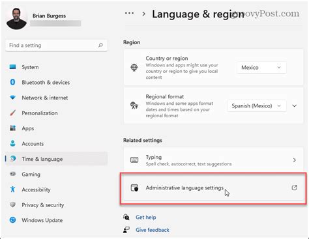Viewport: 309px width, 239px height.
Task: Click the globe icon beside Country or region
Action: coord(134,67)
